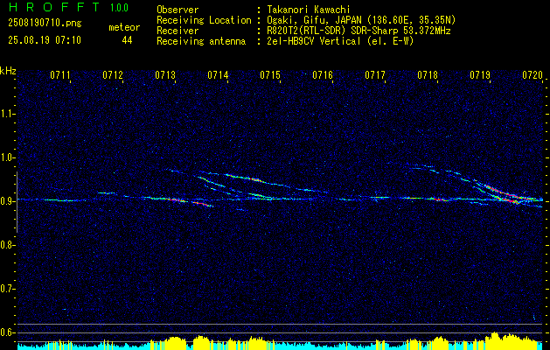The image size is (550, 350).
Task: Click the date stamp 25.08.19 07:10
Action: click(x=45, y=40)
